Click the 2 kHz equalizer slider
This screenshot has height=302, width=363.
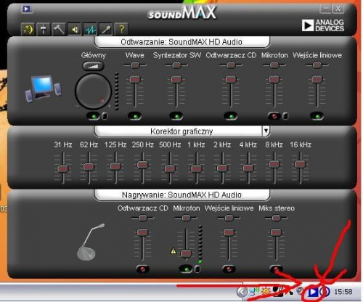222,168
